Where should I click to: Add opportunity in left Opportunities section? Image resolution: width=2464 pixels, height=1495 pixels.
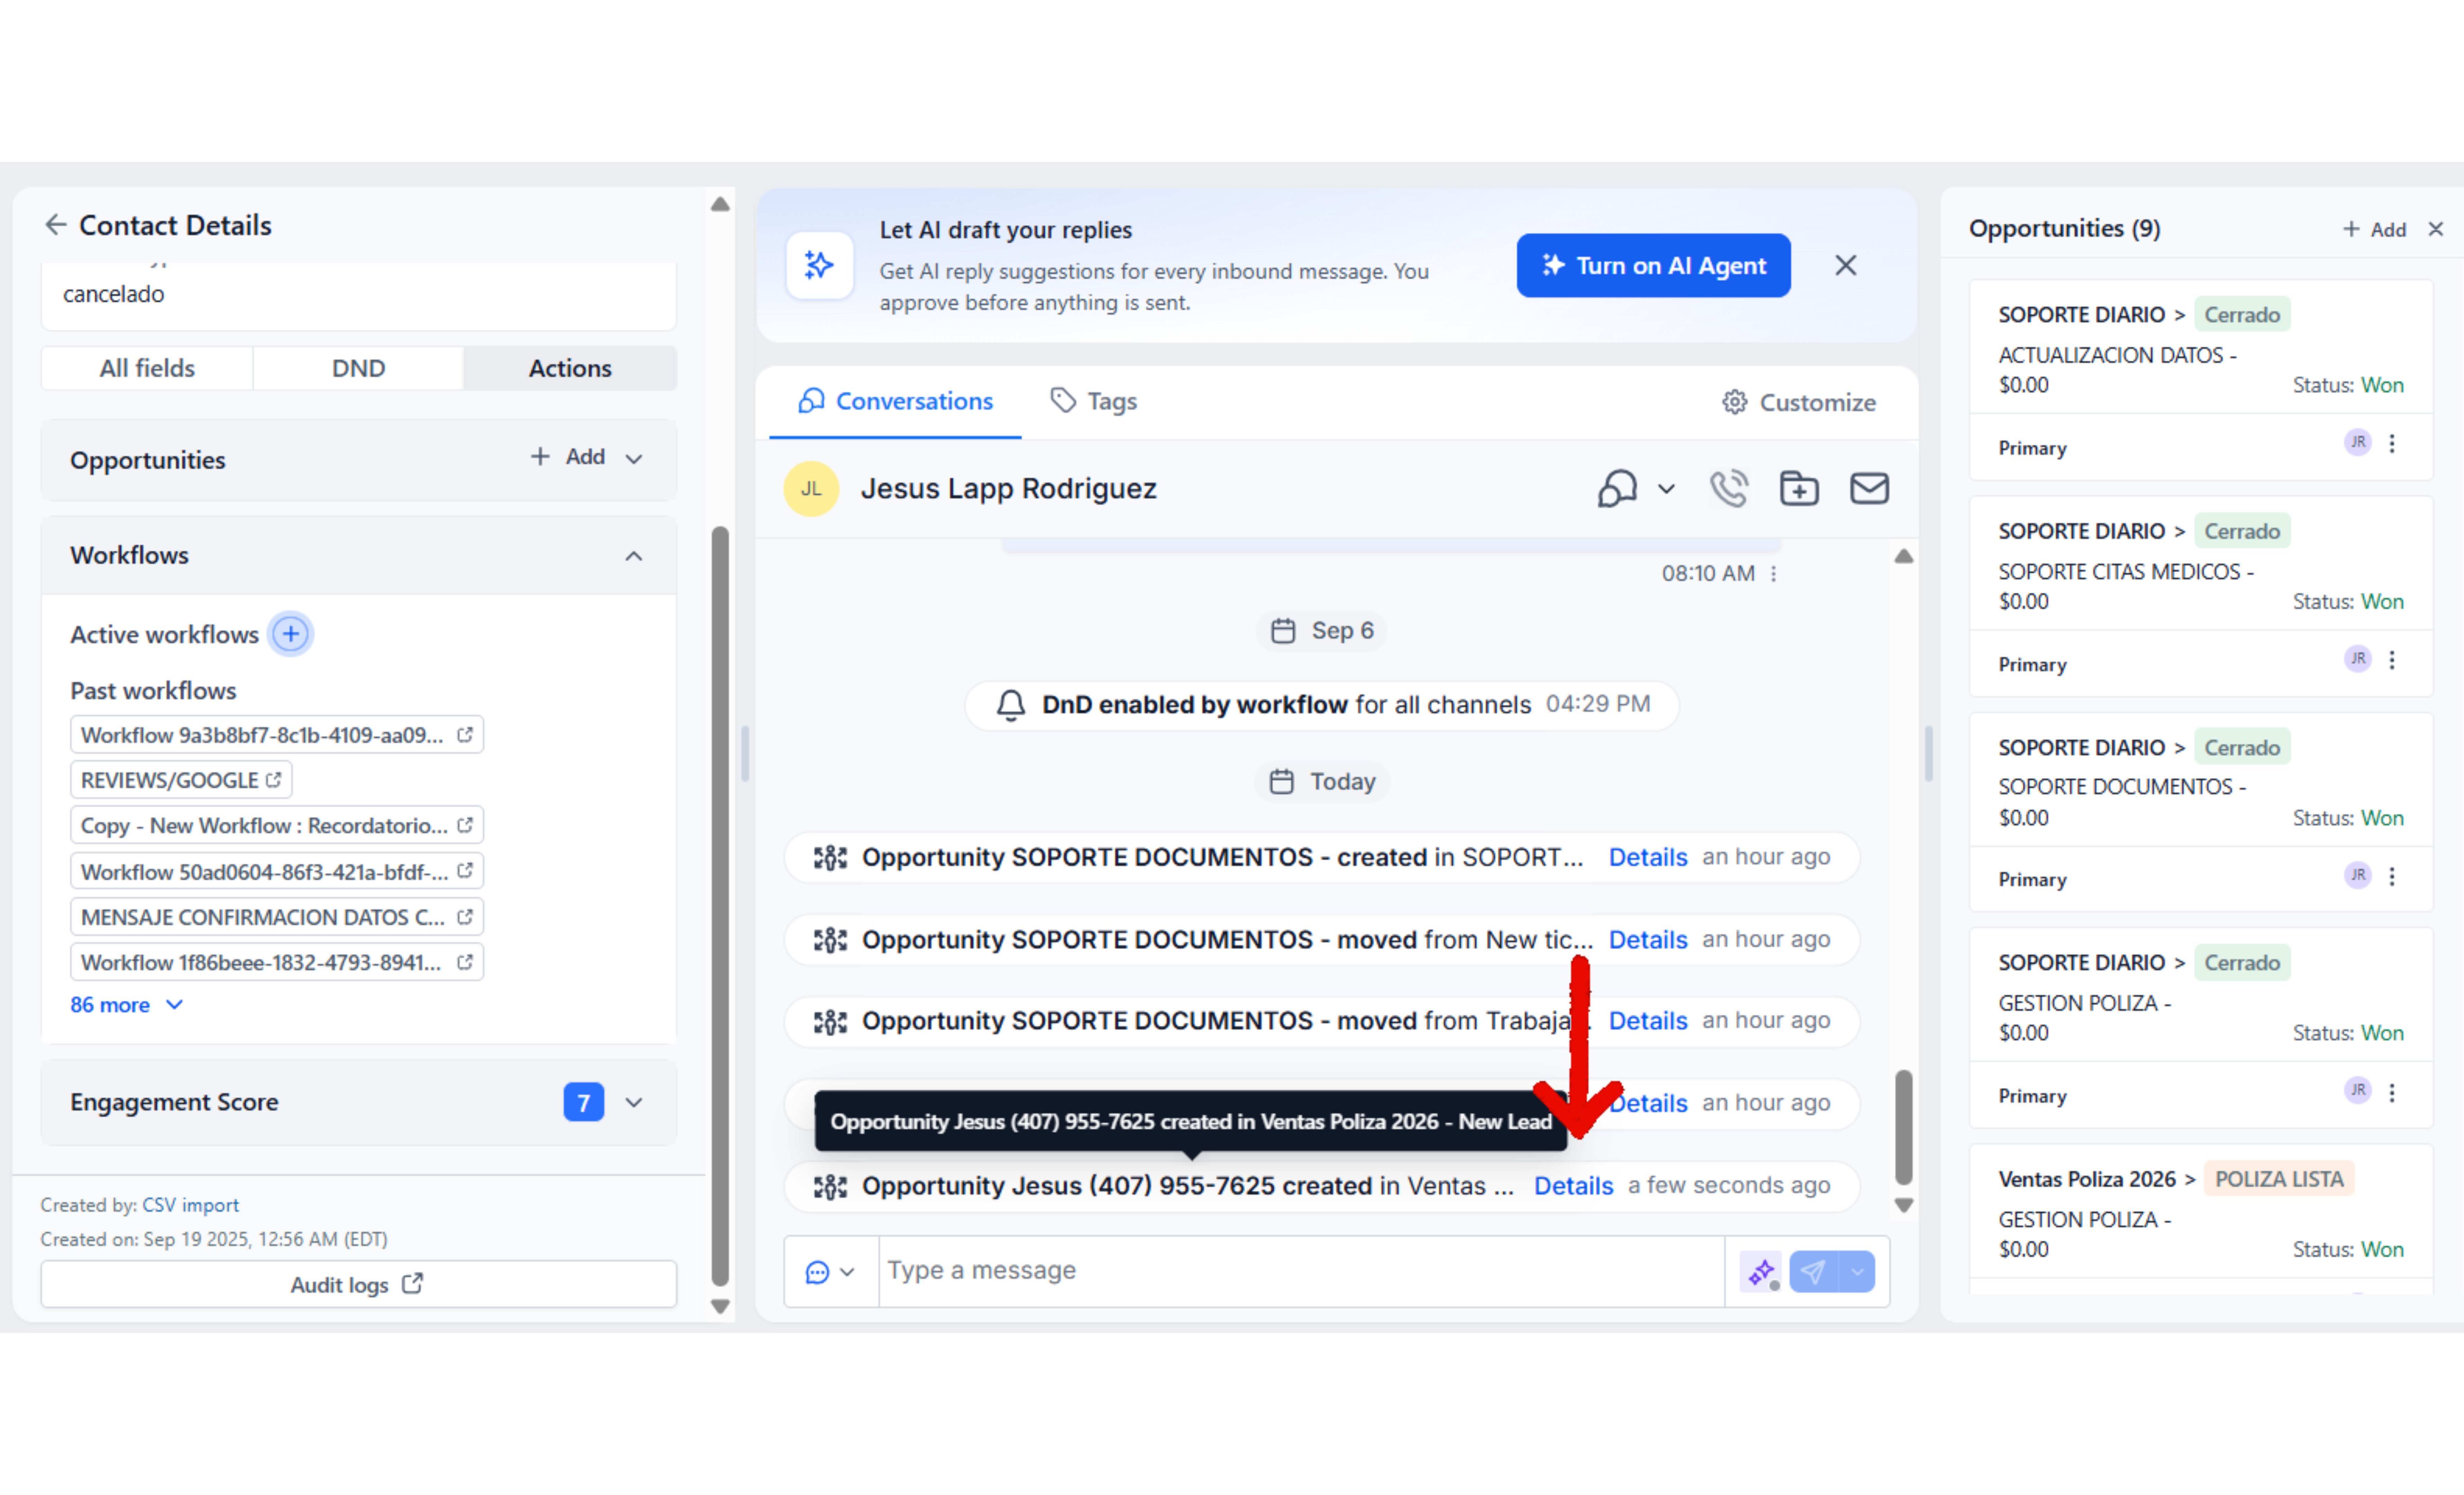point(568,457)
